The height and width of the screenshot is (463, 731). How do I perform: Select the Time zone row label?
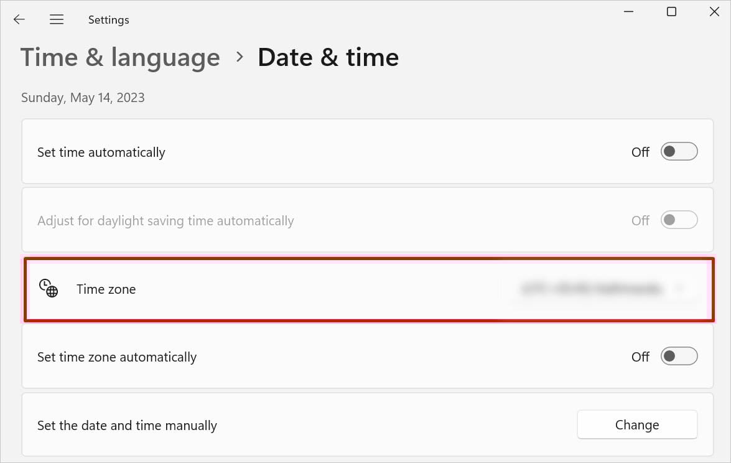(106, 289)
